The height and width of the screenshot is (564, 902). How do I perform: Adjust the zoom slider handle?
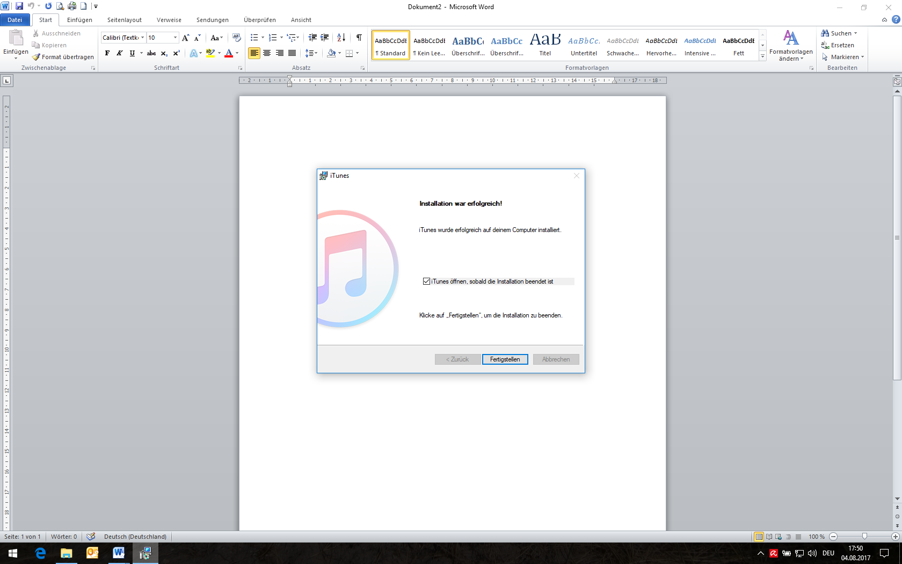pyautogui.click(x=864, y=537)
